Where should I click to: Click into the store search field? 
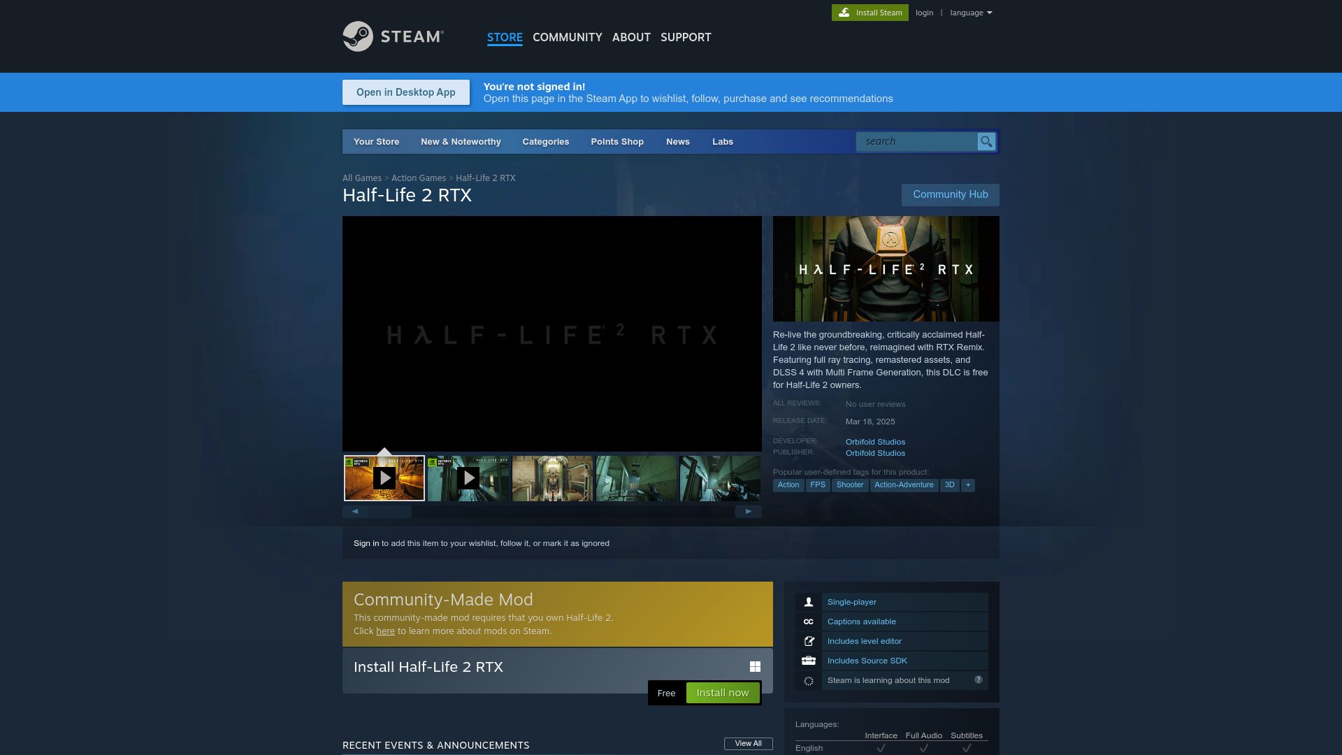click(917, 141)
